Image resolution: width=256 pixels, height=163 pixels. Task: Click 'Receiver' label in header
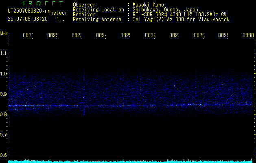click(84, 15)
